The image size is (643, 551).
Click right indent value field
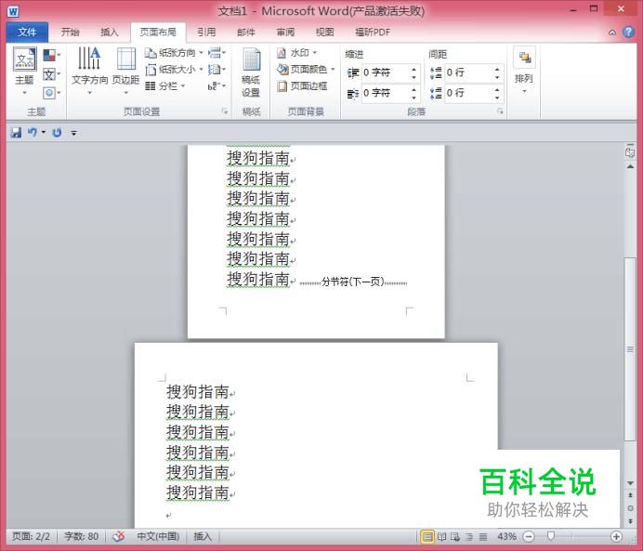[x=385, y=94]
